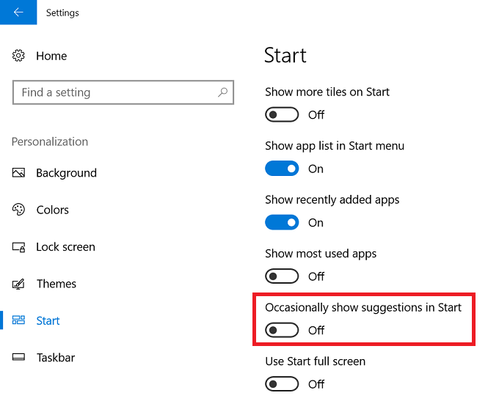The image size is (488, 401).
Task: Click the Home gear icon
Action: pyautogui.click(x=18, y=56)
